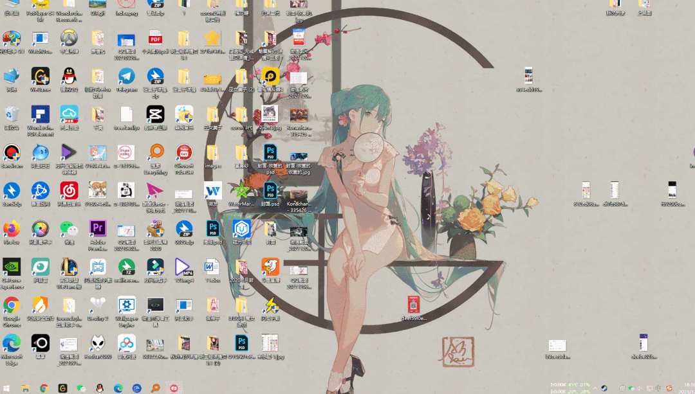Select the Wondershare Filmora (万兴喵影) shortcut
The width and height of the screenshot is (695, 394).
pyautogui.click(x=155, y=270)
